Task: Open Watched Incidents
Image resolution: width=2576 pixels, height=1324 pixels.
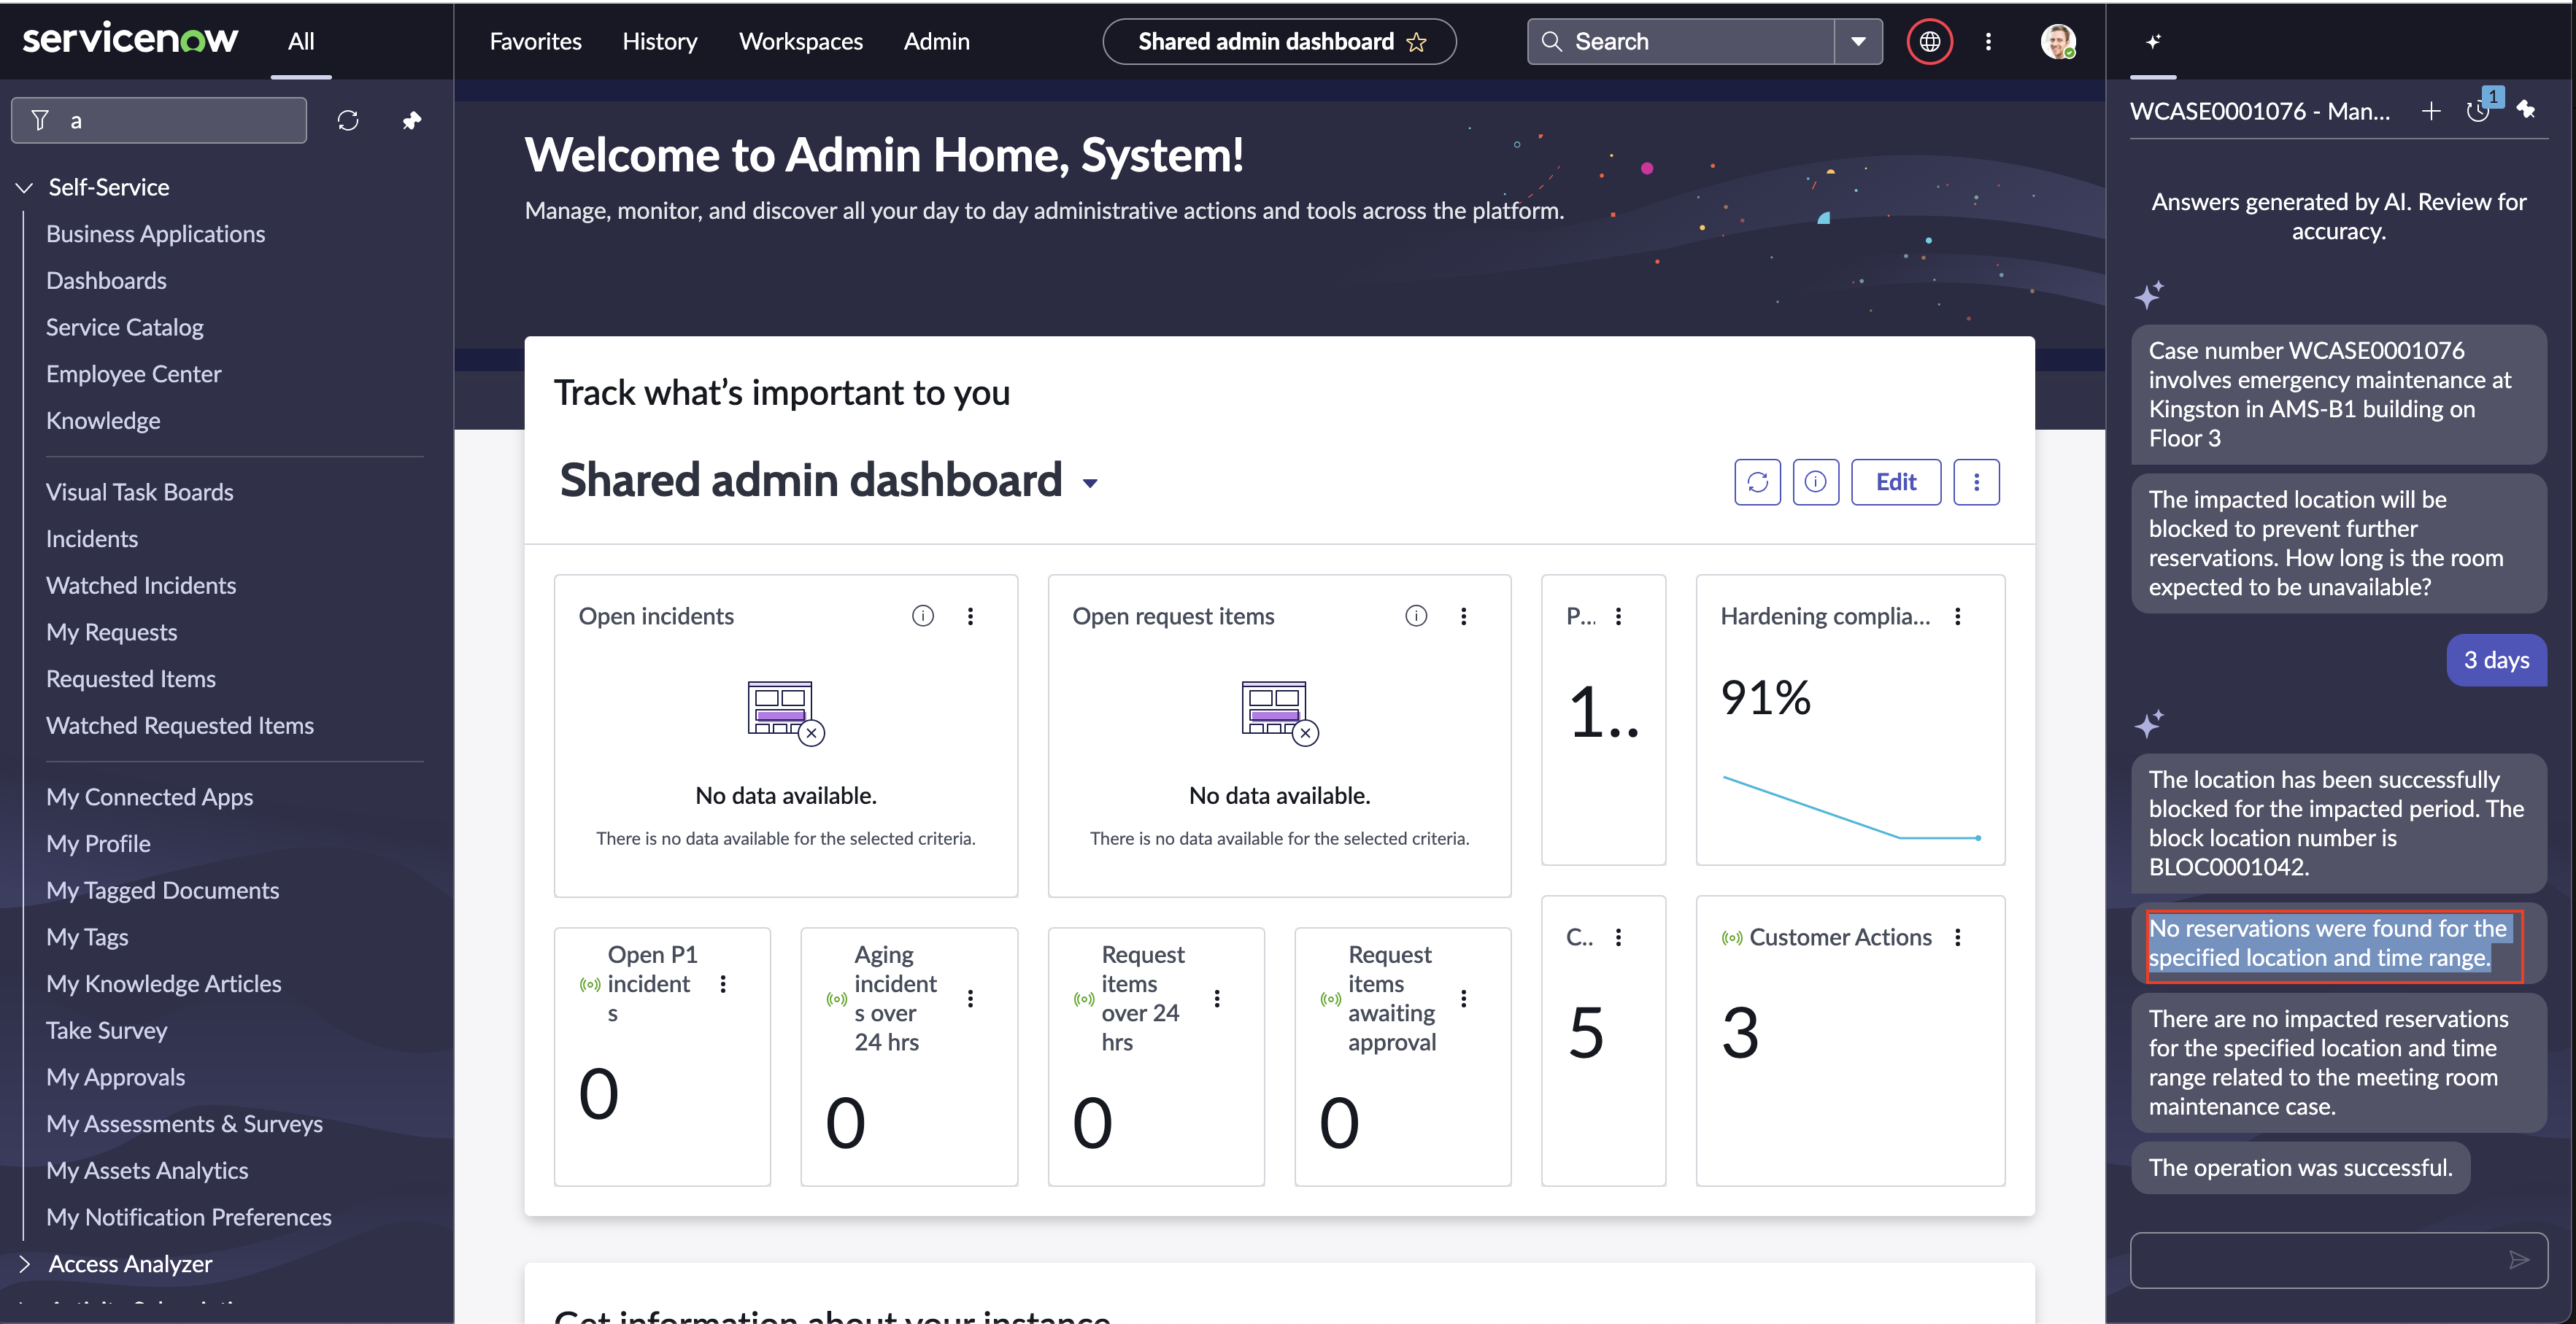Action: click(141, 586)
